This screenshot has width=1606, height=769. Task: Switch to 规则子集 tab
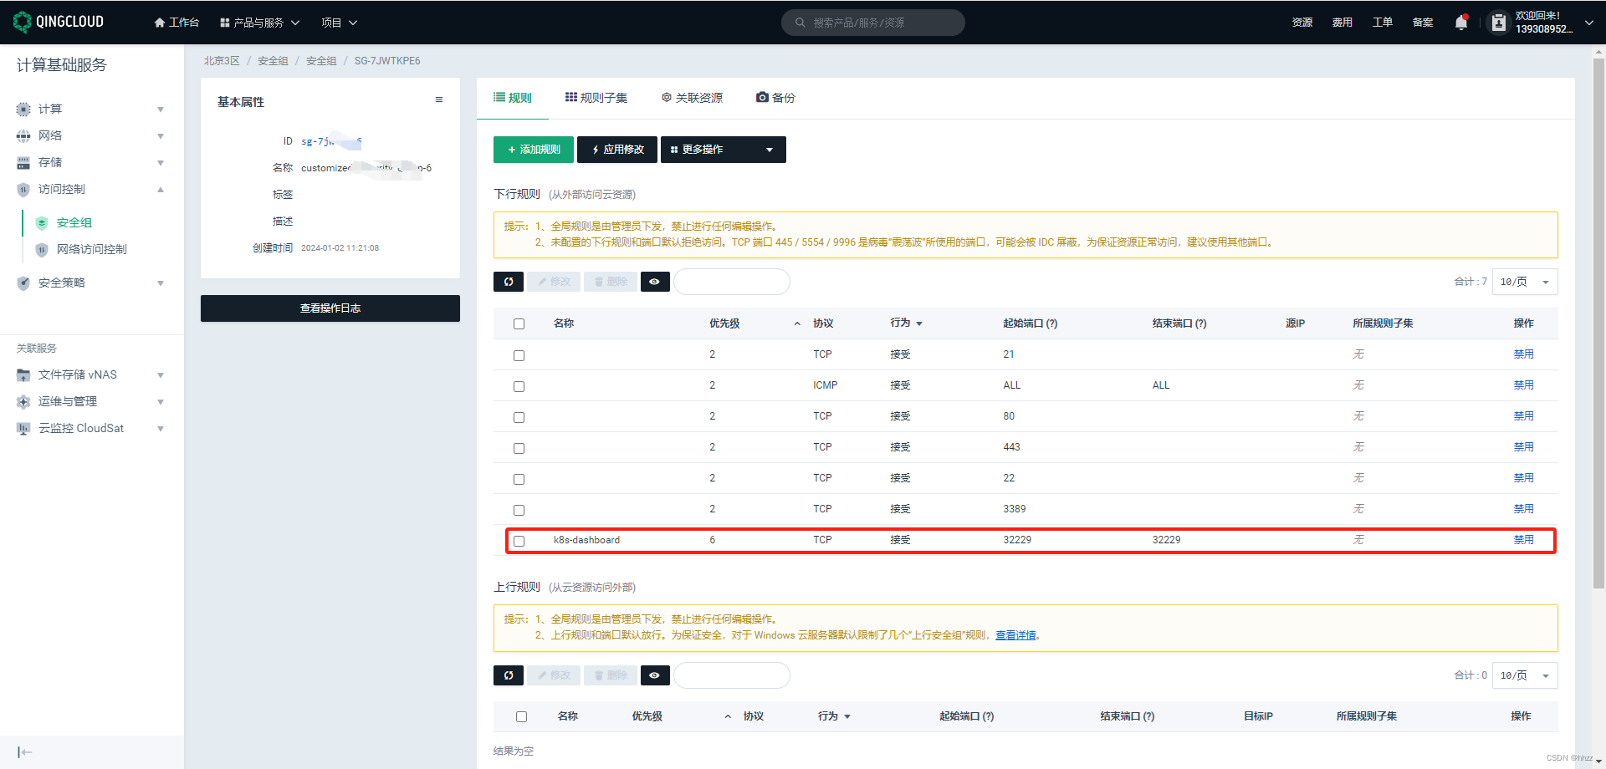pos(596,98)
